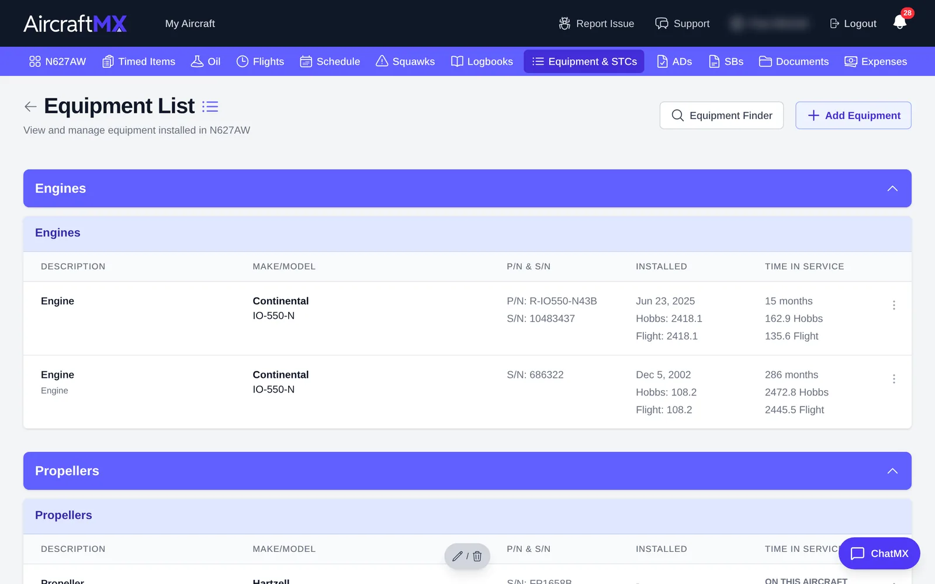The width and height of the screenshot is (935, 584).
Task: Open Support chat link
Action: (x=682, y=23)
